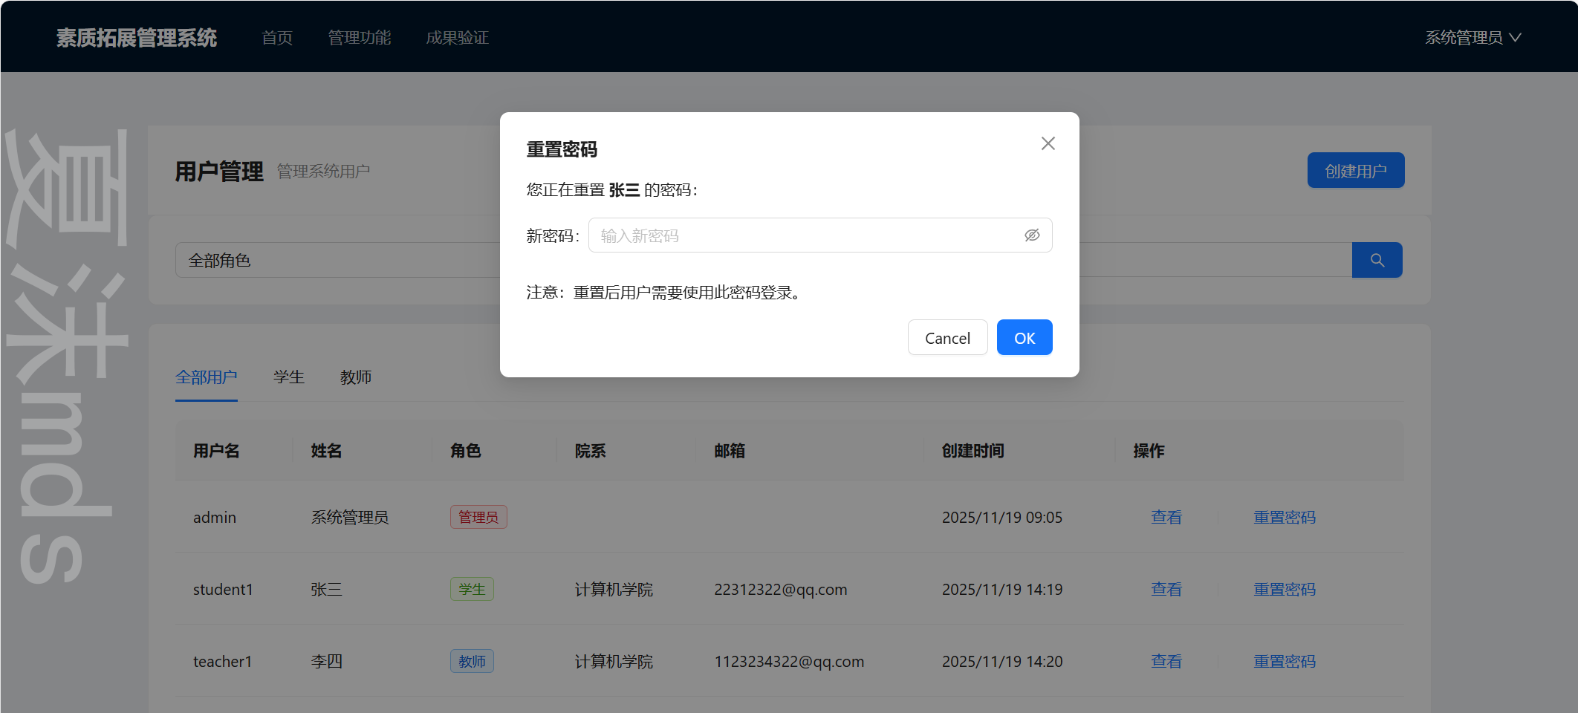
Task: Click the 操作 column header
Action: (1149, 451)
